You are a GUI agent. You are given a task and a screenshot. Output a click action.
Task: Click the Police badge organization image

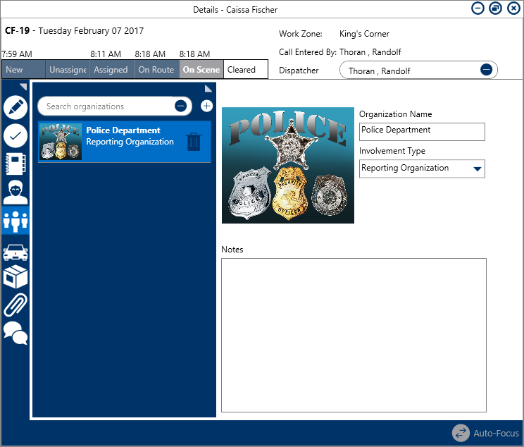pos(287,165)
